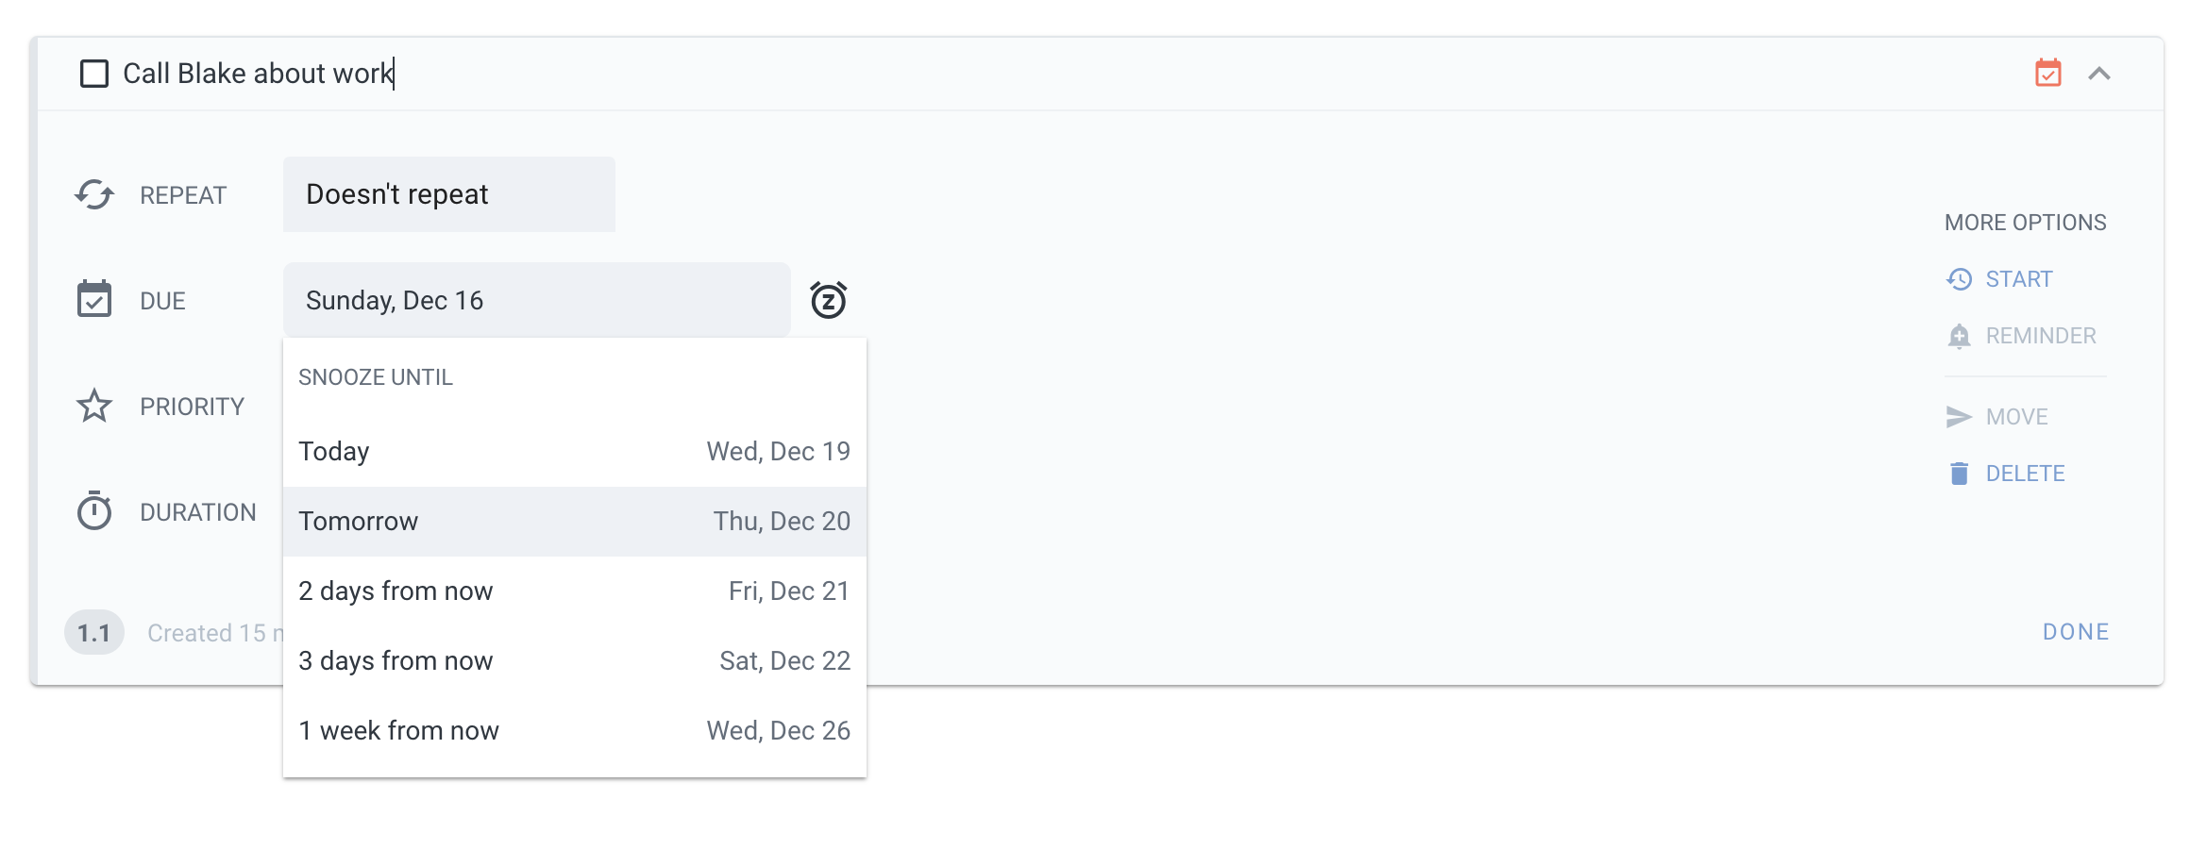Image resolution: width=2190 pixels, height=849 pixels.
Task: Click the orange calendar icon in the header
Action: [x=2047, y=73]
